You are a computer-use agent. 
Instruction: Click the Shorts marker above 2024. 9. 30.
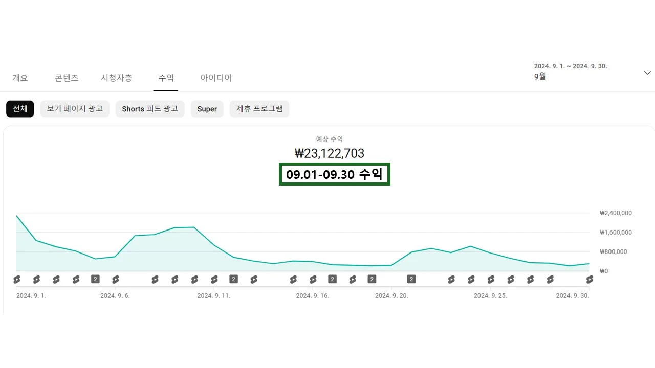point(589,279)
